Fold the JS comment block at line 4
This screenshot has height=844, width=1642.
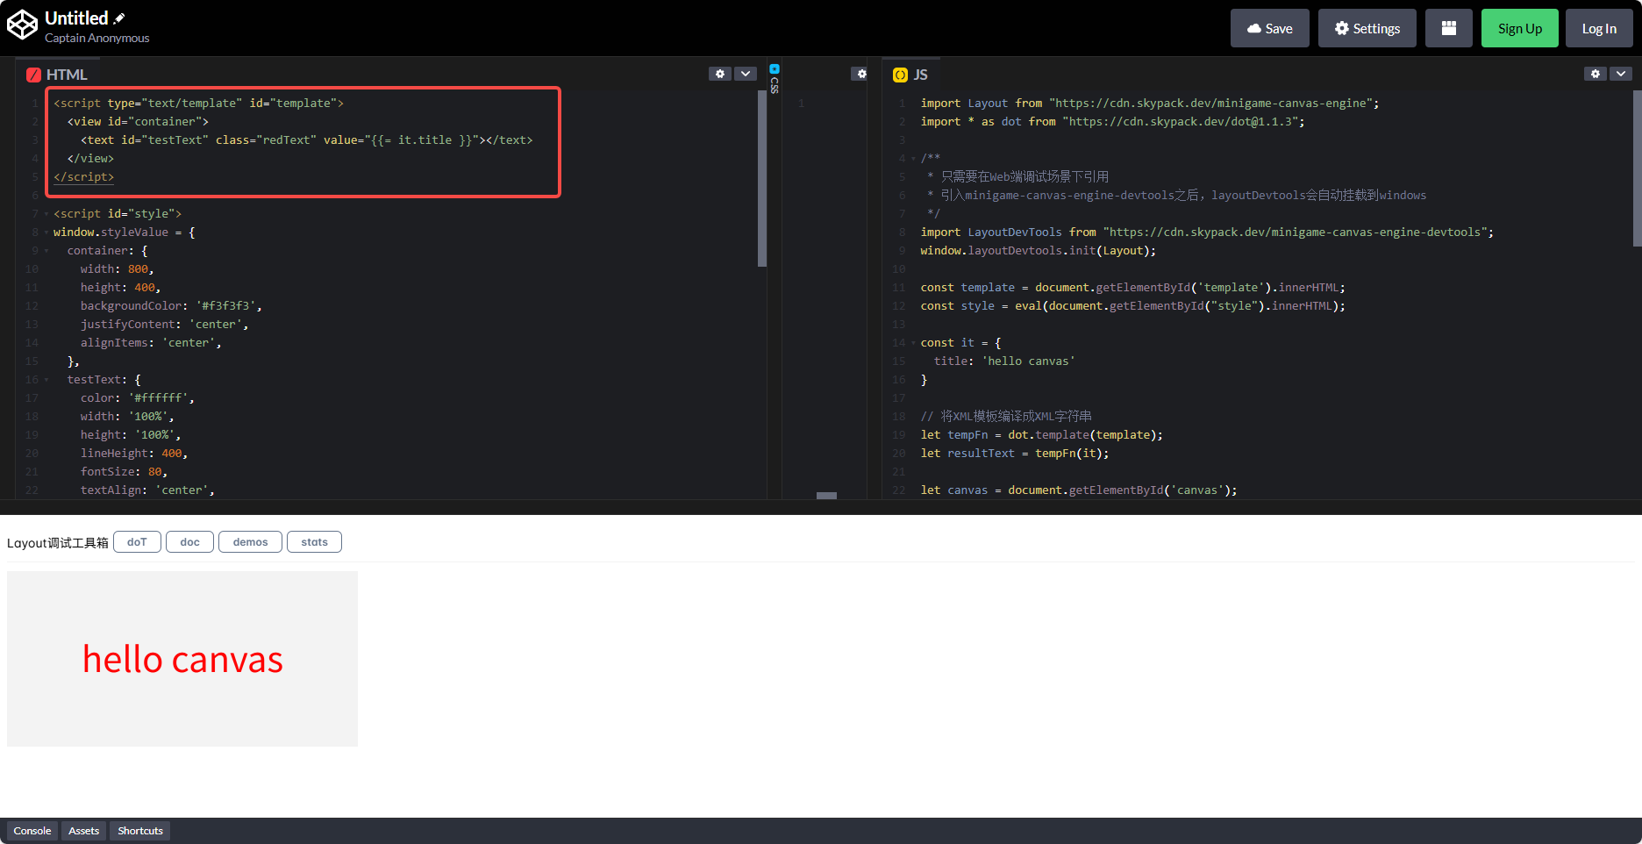(x=913, y=159)
